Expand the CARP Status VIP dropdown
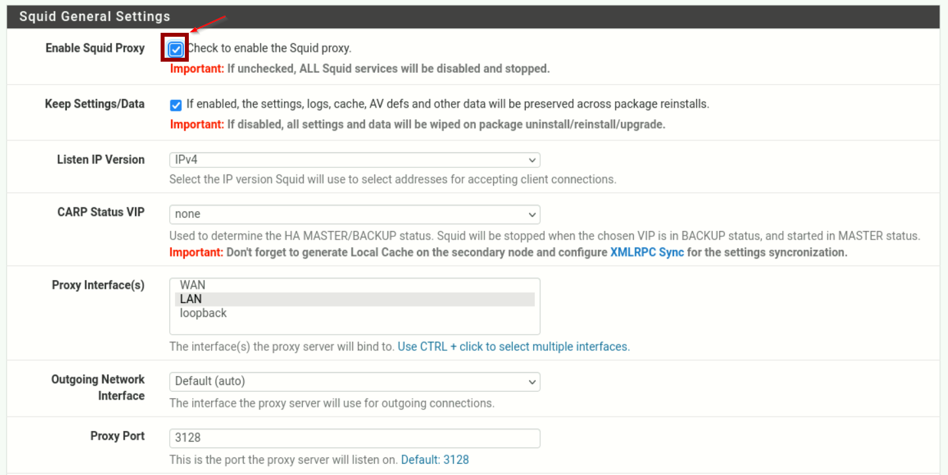948x475 pixels. point(354,214)
